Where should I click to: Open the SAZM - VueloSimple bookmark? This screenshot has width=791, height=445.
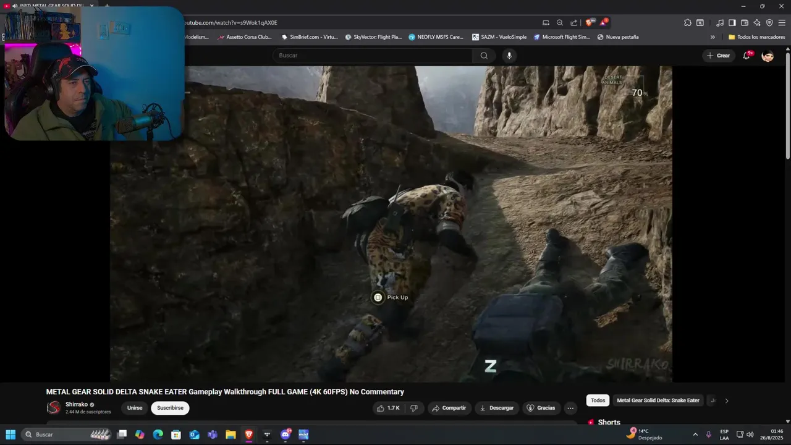(x=499, y=37)
